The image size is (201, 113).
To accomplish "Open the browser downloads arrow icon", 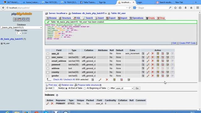I will coord(186,8).
